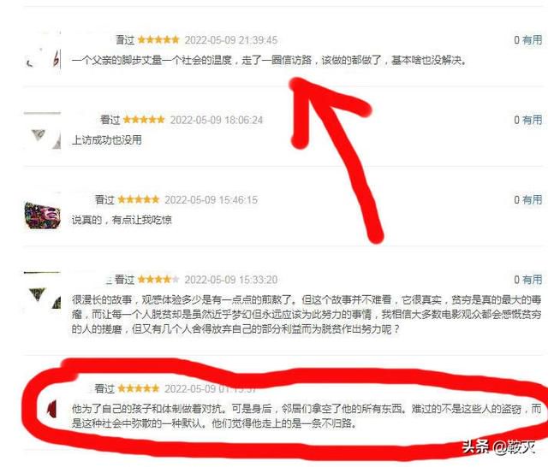Open the avatar of the four-star reviewer
The width and height of the screenshot is (548, 467).
pyautogui.click(x=43, y=291)
